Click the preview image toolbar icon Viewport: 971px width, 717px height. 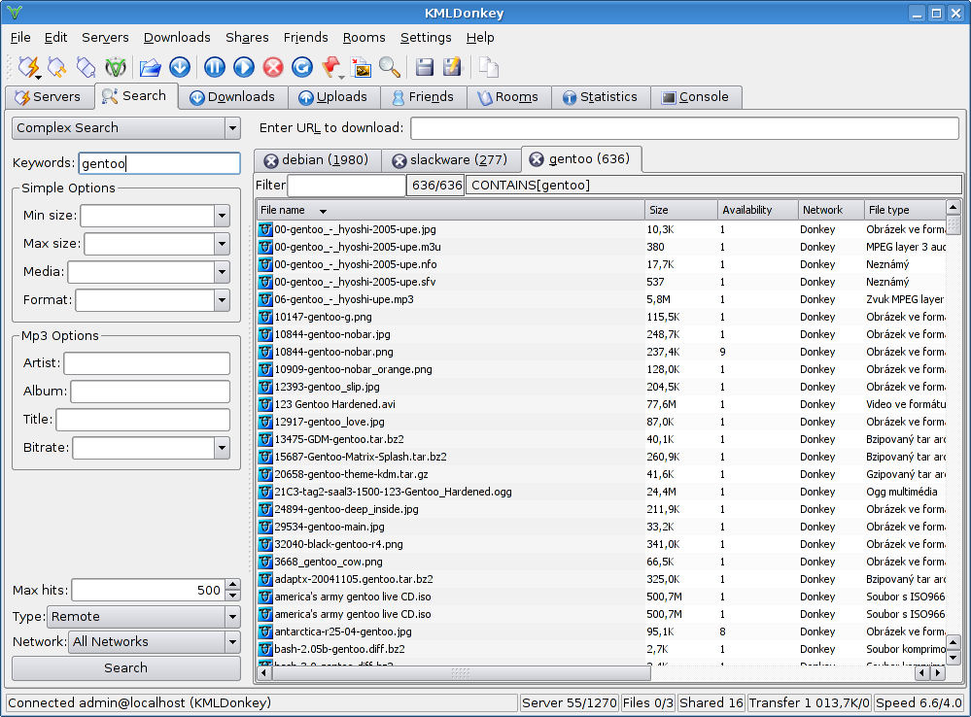coord(361,67)
